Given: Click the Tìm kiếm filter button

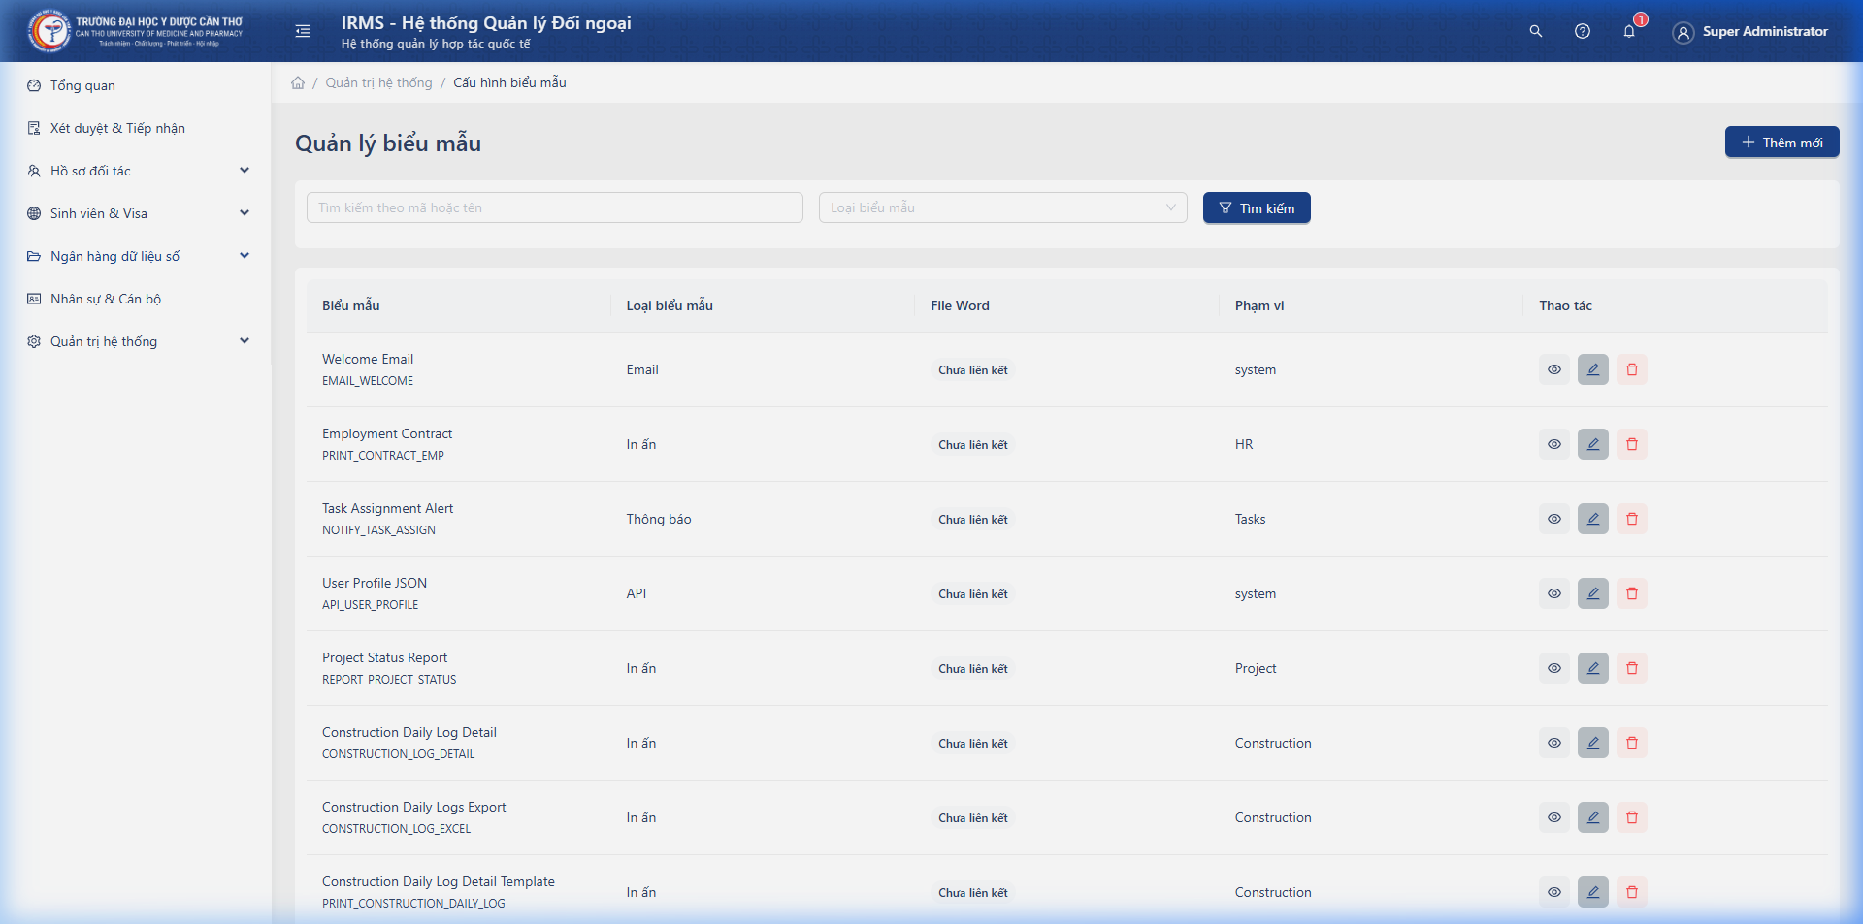Looking at the screenshot, I should tap(1256, 208).
